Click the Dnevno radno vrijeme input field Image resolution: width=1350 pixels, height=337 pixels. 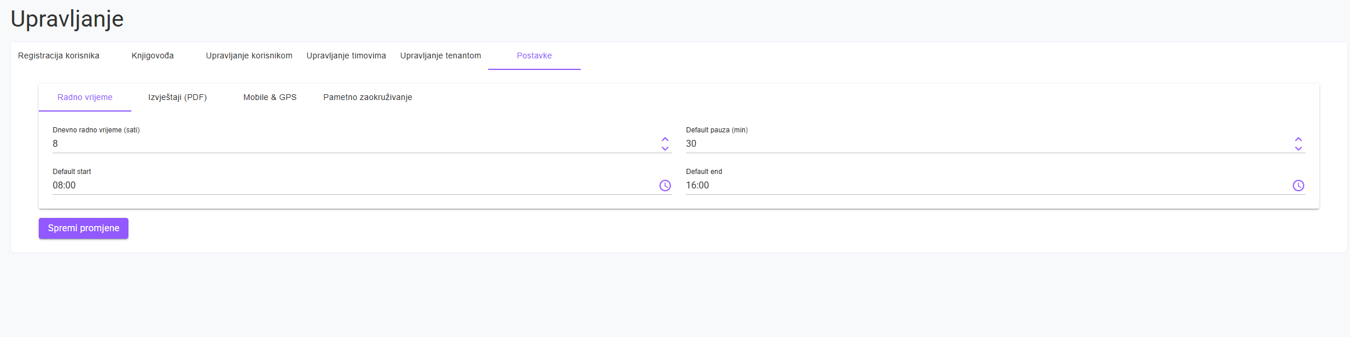pos(347,144)
